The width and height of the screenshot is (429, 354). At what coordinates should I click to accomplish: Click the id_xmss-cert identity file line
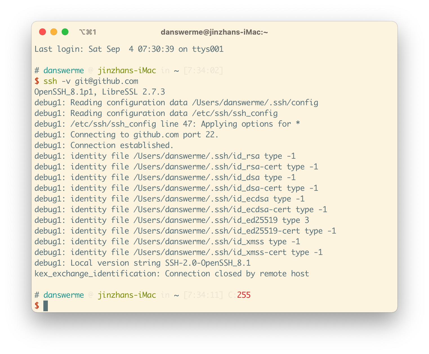178,252
